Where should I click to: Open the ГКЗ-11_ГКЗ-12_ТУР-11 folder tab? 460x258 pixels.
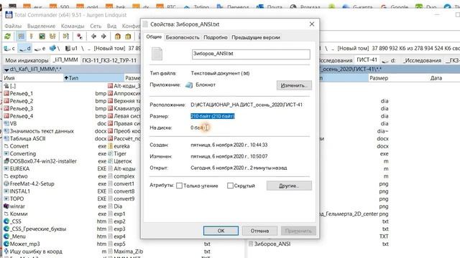pos(109,60)
